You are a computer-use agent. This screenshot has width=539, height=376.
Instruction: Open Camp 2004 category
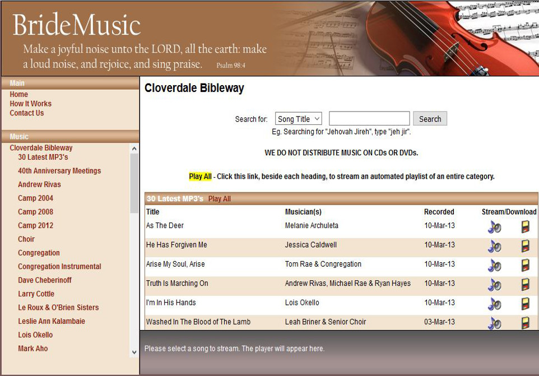click(35, 198)
